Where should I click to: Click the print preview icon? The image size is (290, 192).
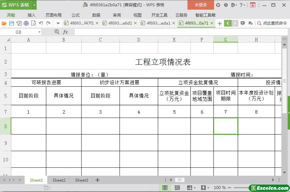[33, 23]
